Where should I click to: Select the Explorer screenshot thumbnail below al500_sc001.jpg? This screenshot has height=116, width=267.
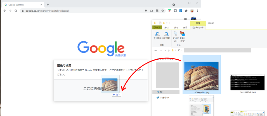pos(202,105)
